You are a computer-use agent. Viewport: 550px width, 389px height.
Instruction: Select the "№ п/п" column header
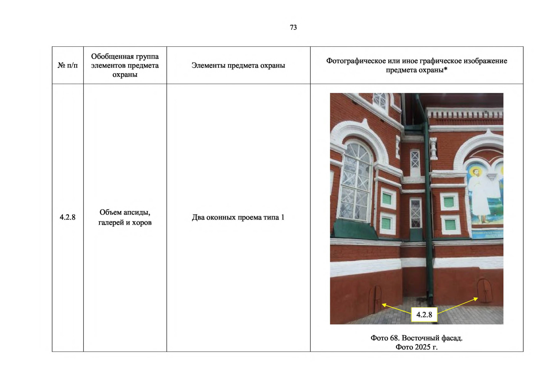(68, 65)
